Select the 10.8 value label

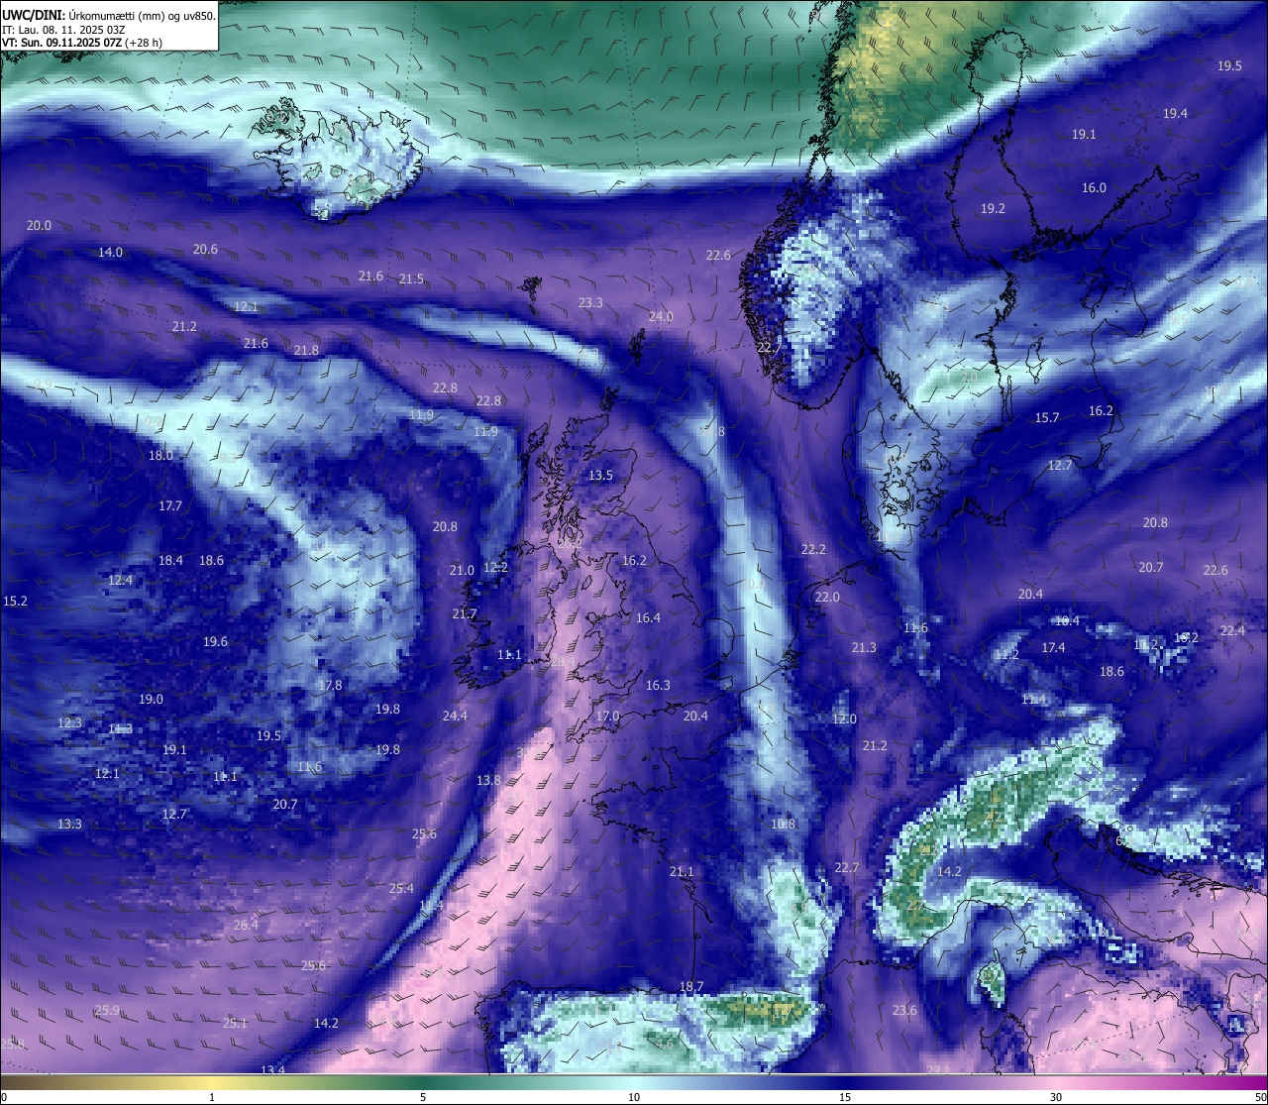(783, 825)
